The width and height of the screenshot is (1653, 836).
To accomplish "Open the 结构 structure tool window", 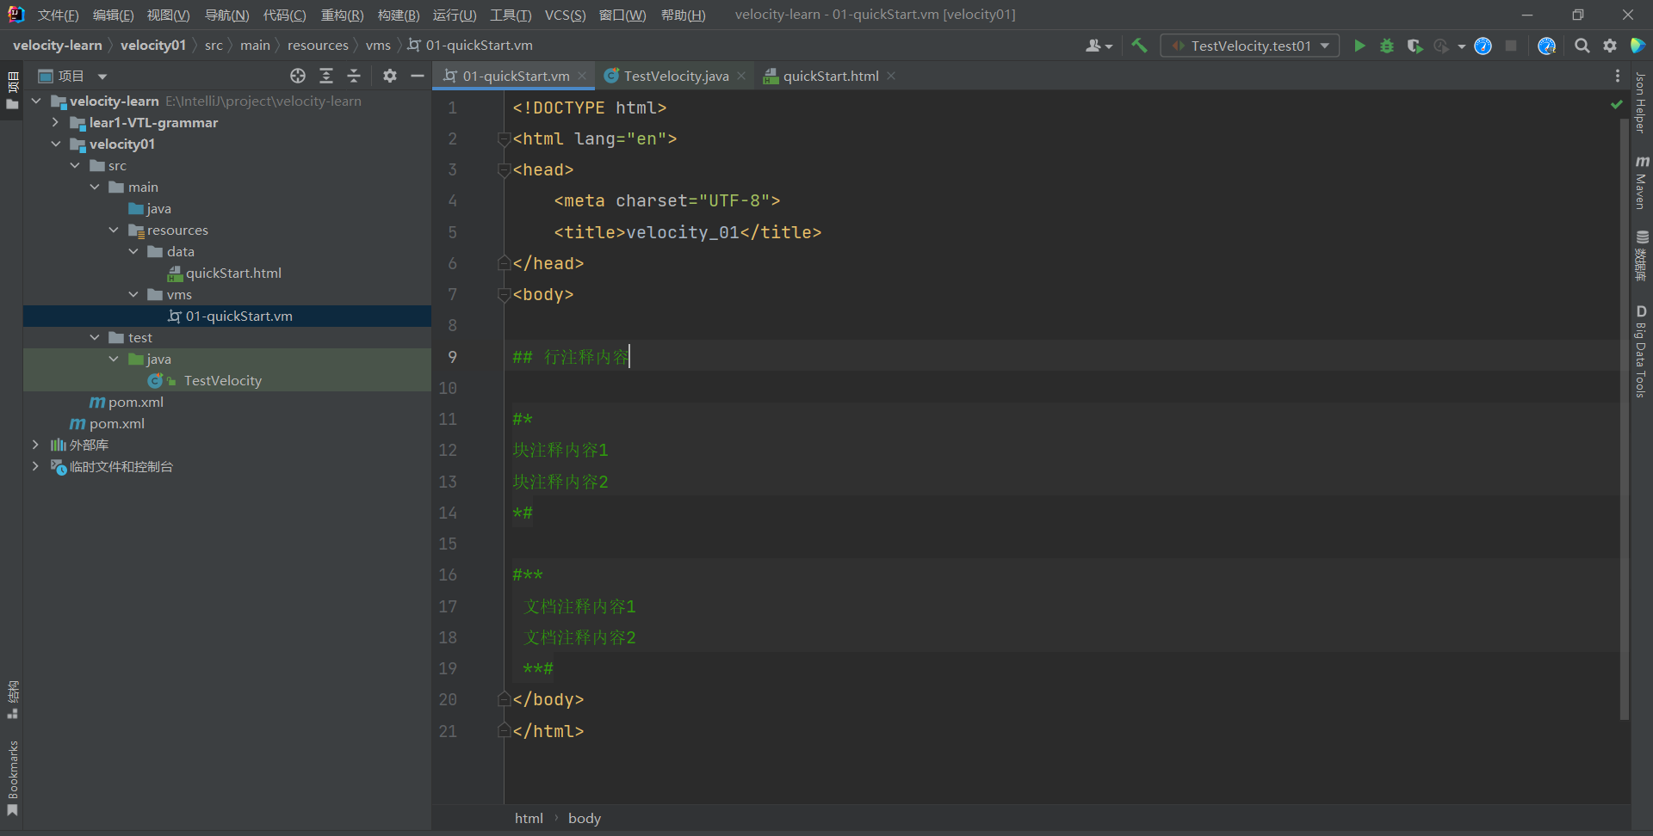I will (x=12, y=699).
